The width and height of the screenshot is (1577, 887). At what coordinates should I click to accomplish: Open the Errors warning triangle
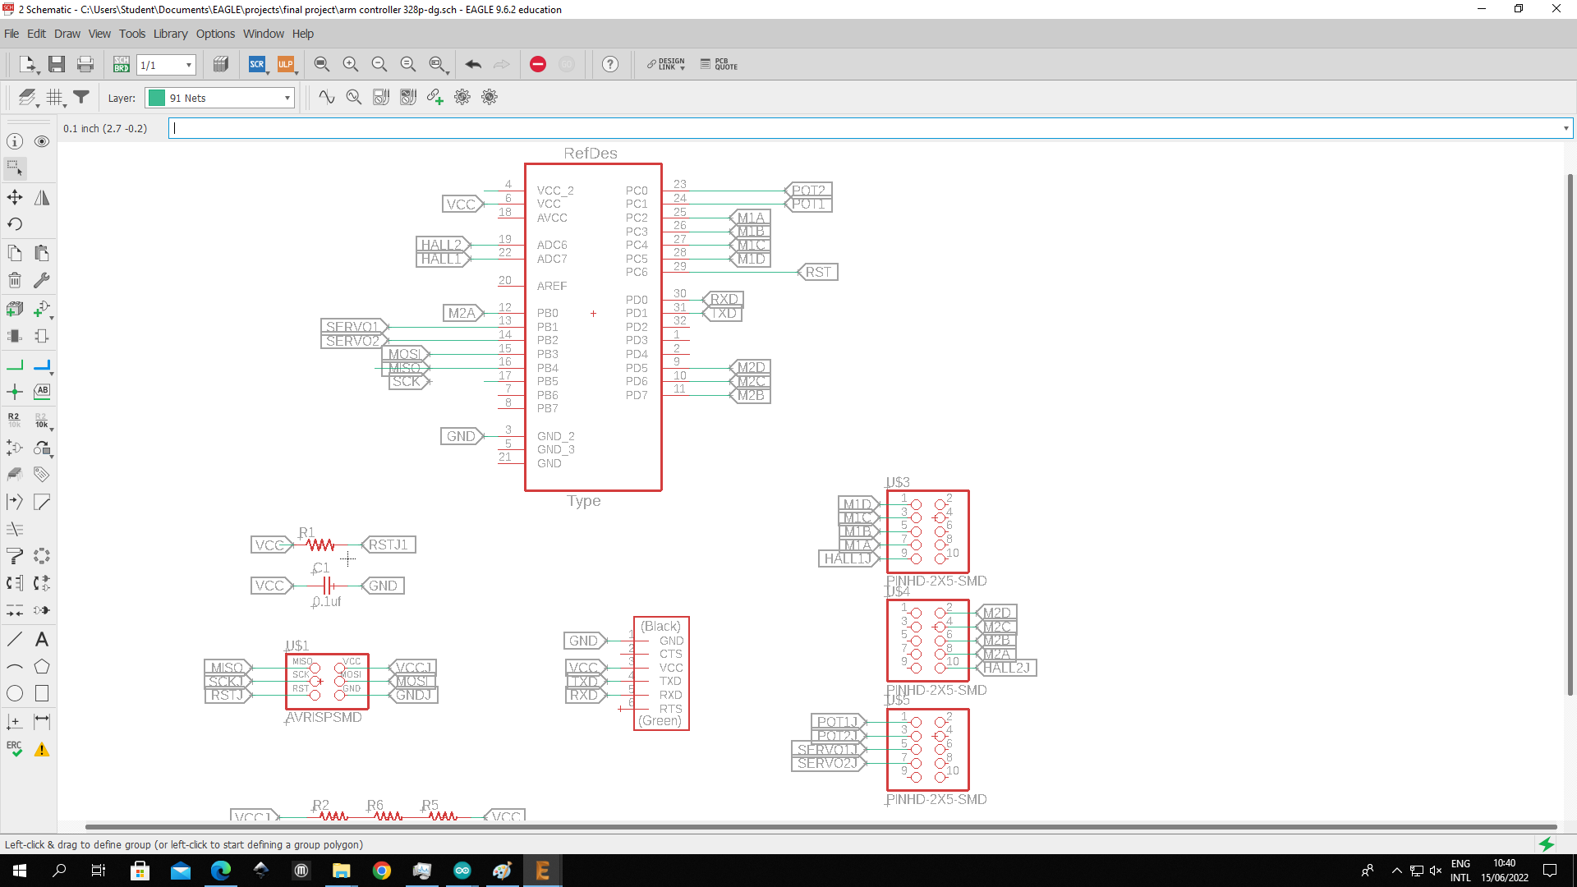42,749
